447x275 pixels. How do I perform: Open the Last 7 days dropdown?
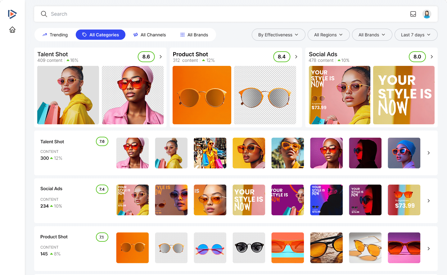point(416,35)
